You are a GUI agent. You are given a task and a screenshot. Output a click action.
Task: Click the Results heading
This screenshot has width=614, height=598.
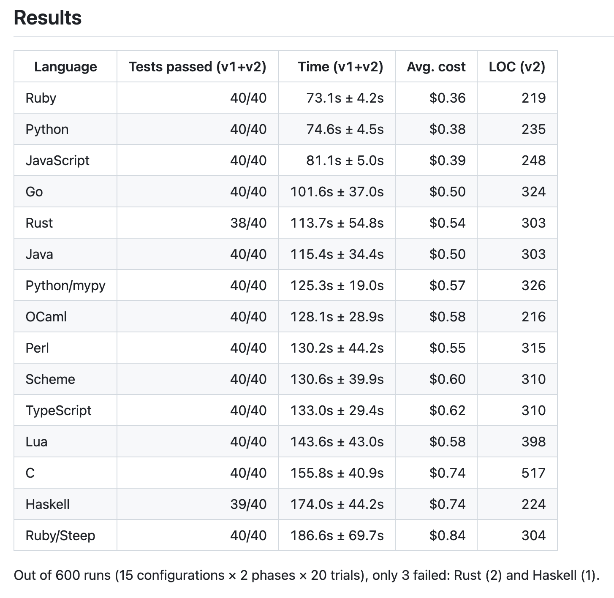coord(48,18)
